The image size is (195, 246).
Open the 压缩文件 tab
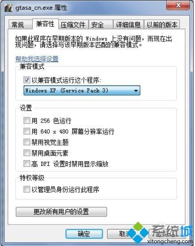coord(73,25)
